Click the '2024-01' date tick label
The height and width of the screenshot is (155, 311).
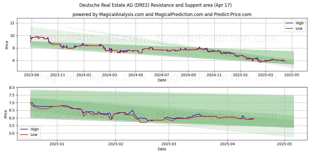click(84, 75)
